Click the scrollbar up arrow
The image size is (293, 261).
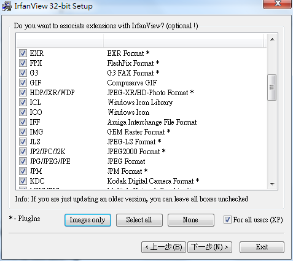click(272, 39)
